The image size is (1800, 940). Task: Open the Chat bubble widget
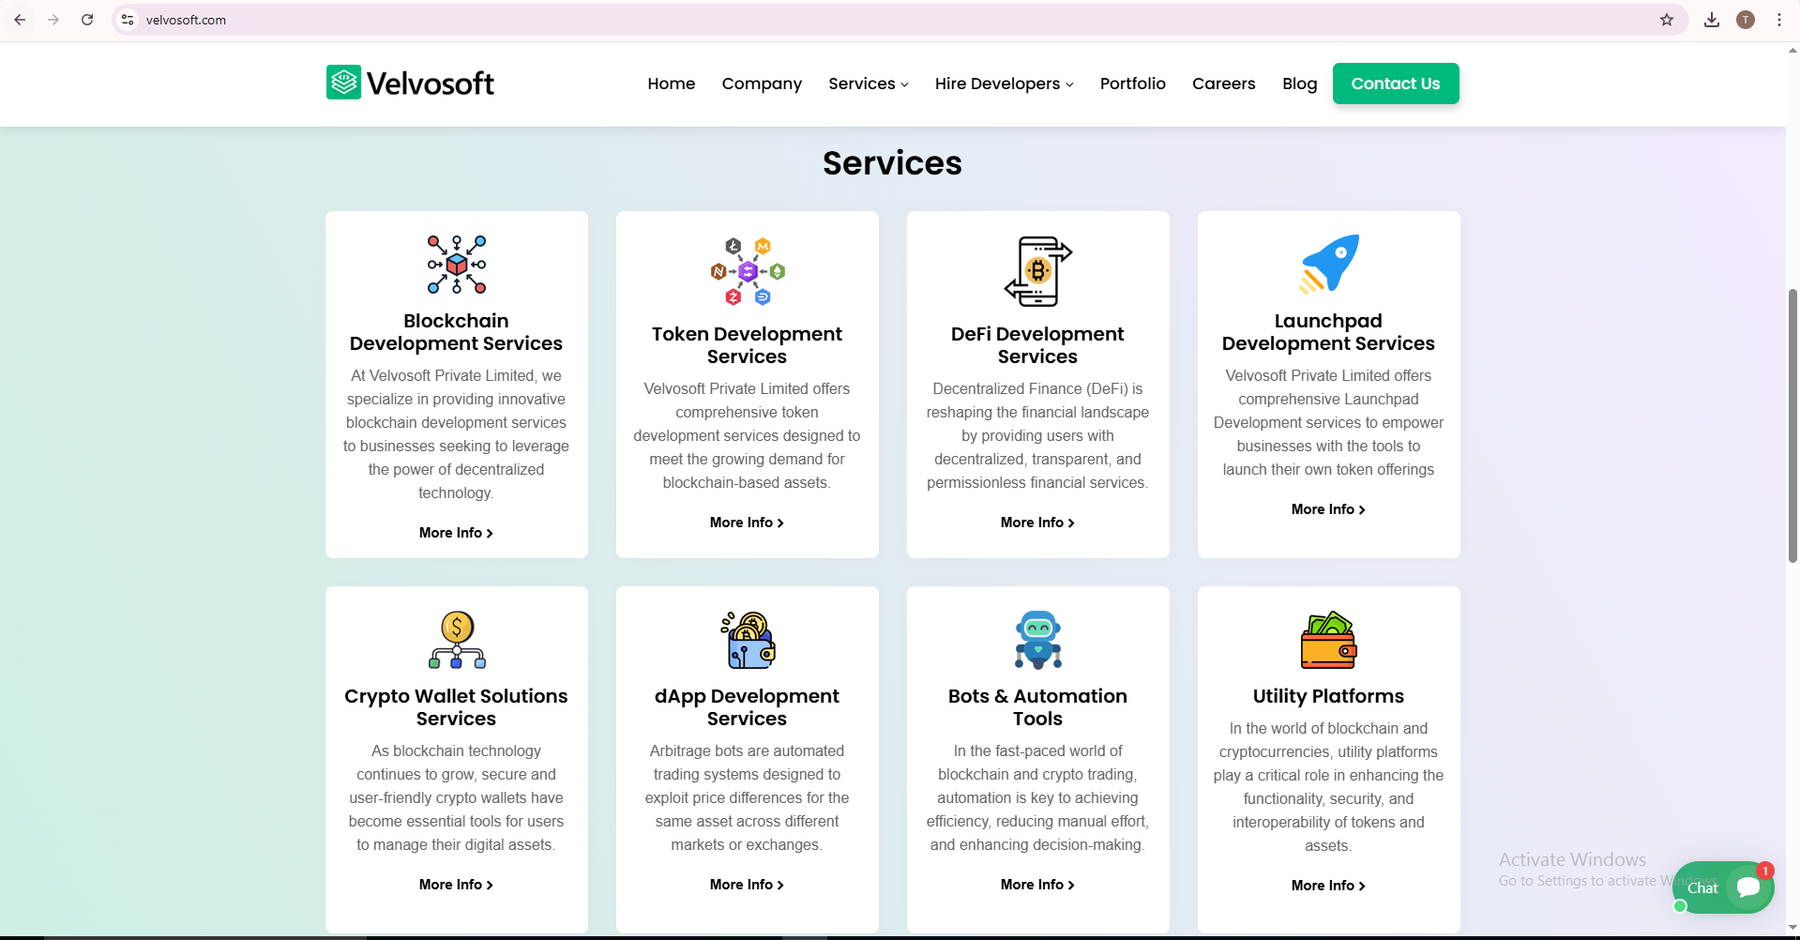(1724, 887)
